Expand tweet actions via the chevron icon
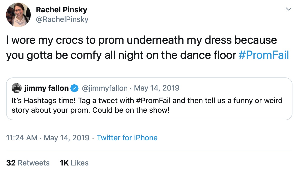 tap(288, 9)
